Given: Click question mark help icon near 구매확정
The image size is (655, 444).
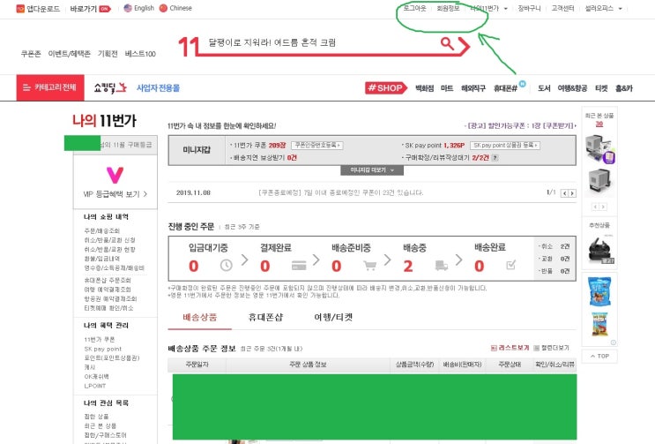Looking at the screenshot, I should tap(495, 158).
